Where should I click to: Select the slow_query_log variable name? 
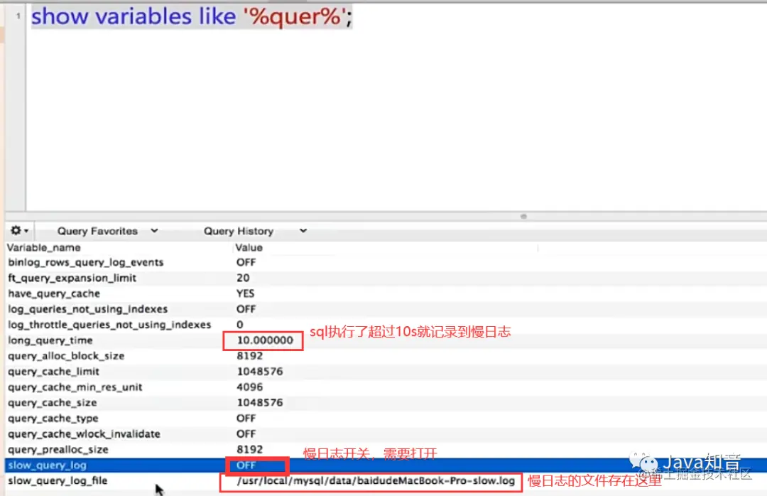tap(47, 465)
